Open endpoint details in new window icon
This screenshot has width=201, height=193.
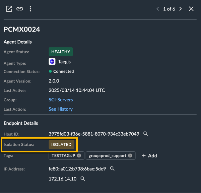pyautogui.click(x=9, y=9)
